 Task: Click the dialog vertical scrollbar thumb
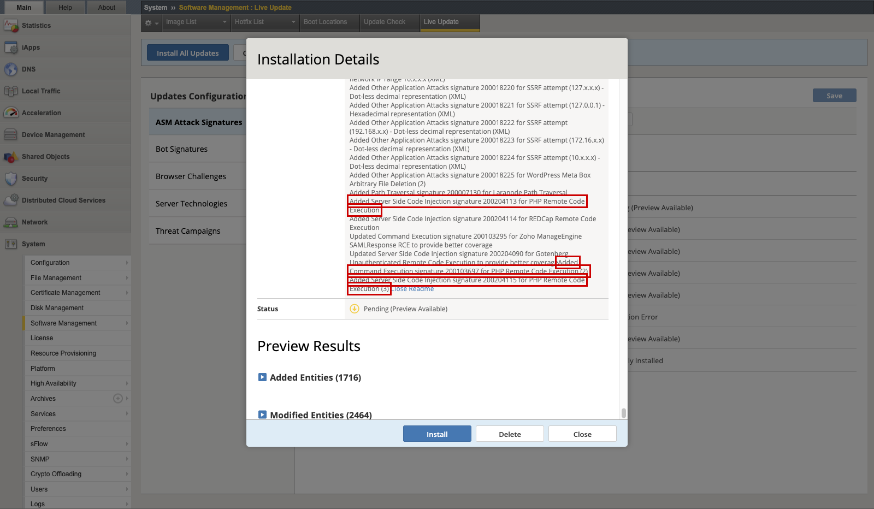point(624,413)
